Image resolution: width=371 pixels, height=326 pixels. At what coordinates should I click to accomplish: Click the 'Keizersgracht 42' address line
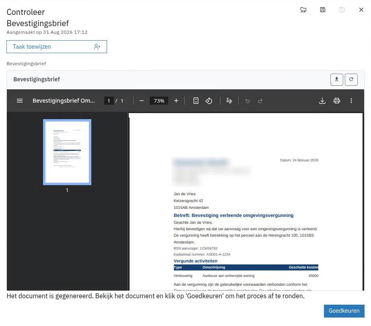tap(188, 200)
